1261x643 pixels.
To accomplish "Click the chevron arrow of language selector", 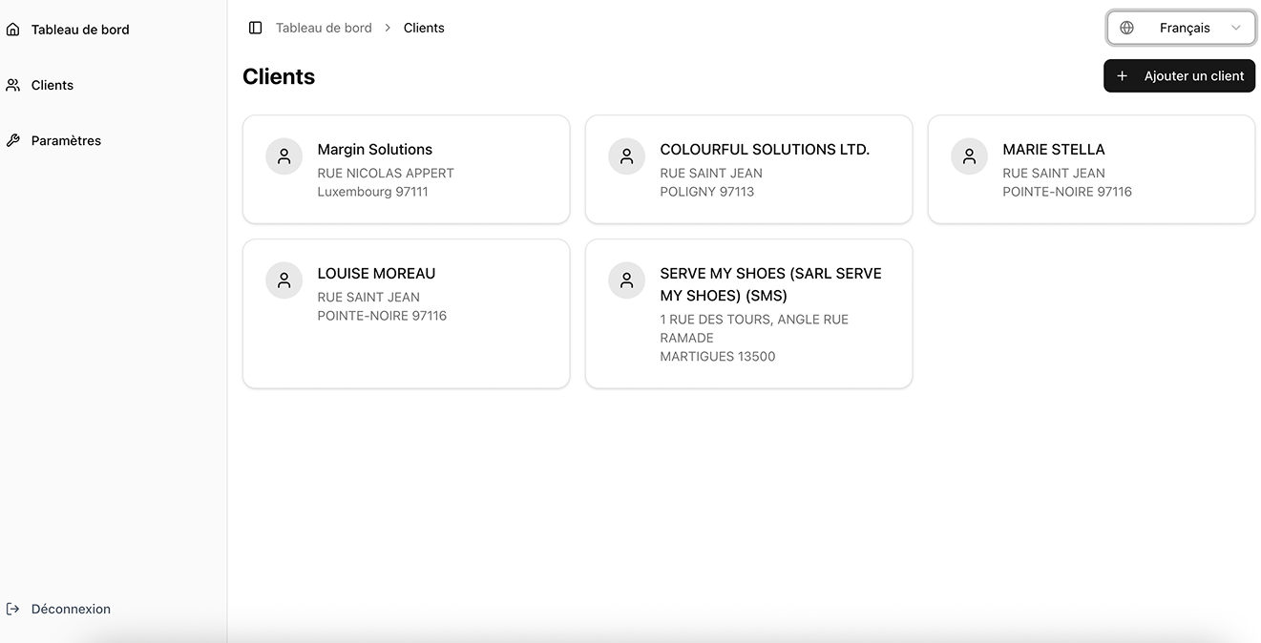I will pyautogui.click(x=1236, y=28).
